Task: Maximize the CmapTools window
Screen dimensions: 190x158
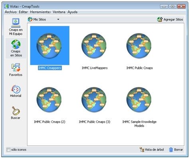Action: click(172, 6)
